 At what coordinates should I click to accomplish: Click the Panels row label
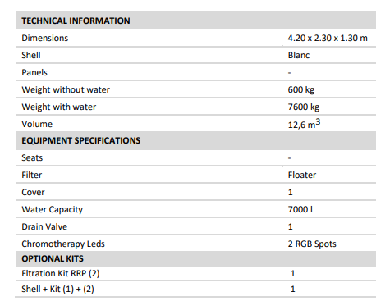pyautogui.click(x=34, y=72)
